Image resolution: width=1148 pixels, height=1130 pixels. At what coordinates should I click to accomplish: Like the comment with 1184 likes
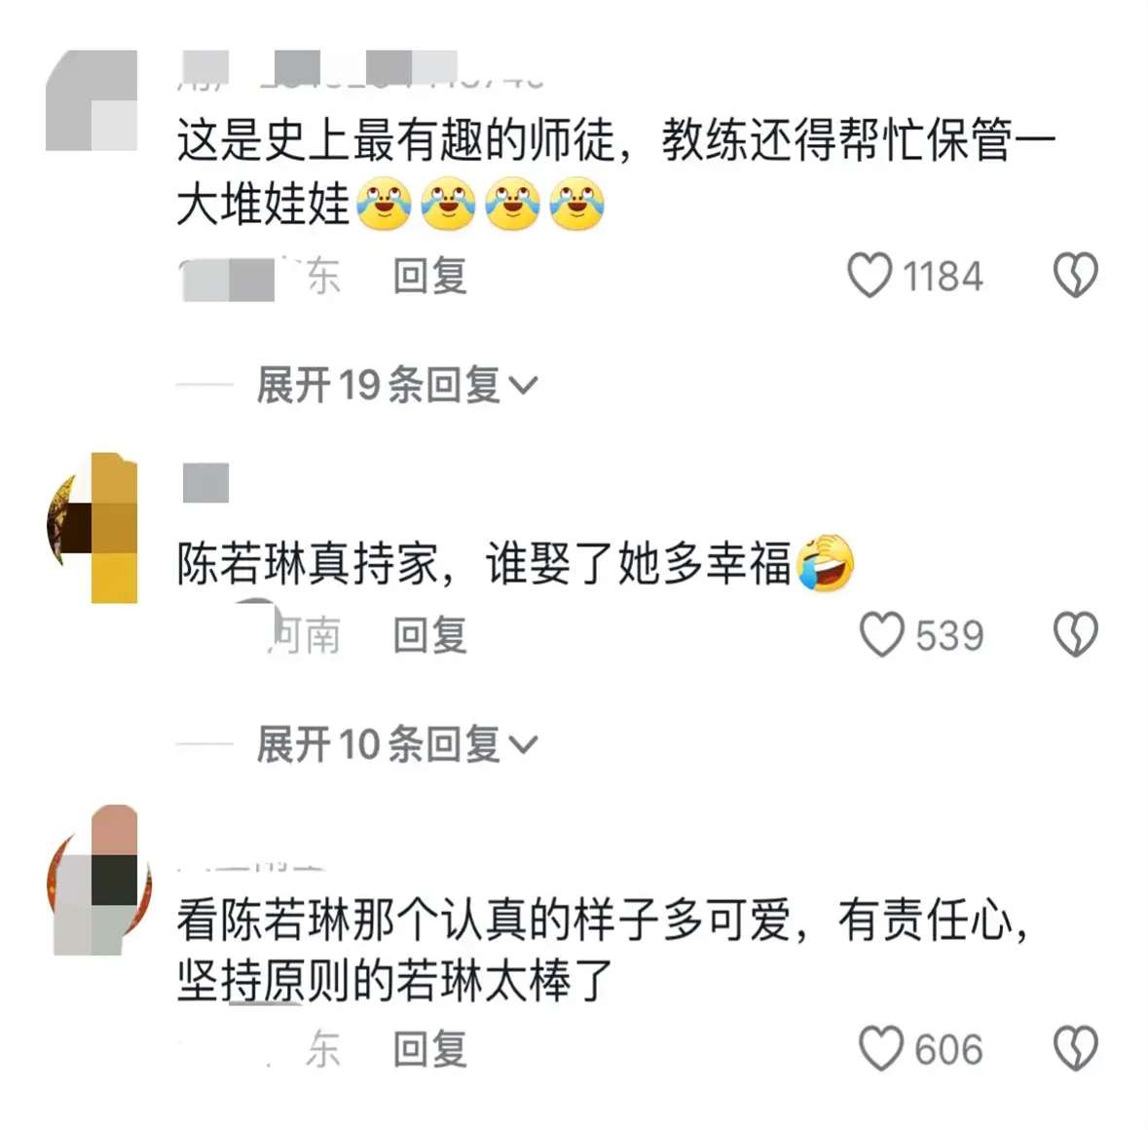click(x=870, y=276)
